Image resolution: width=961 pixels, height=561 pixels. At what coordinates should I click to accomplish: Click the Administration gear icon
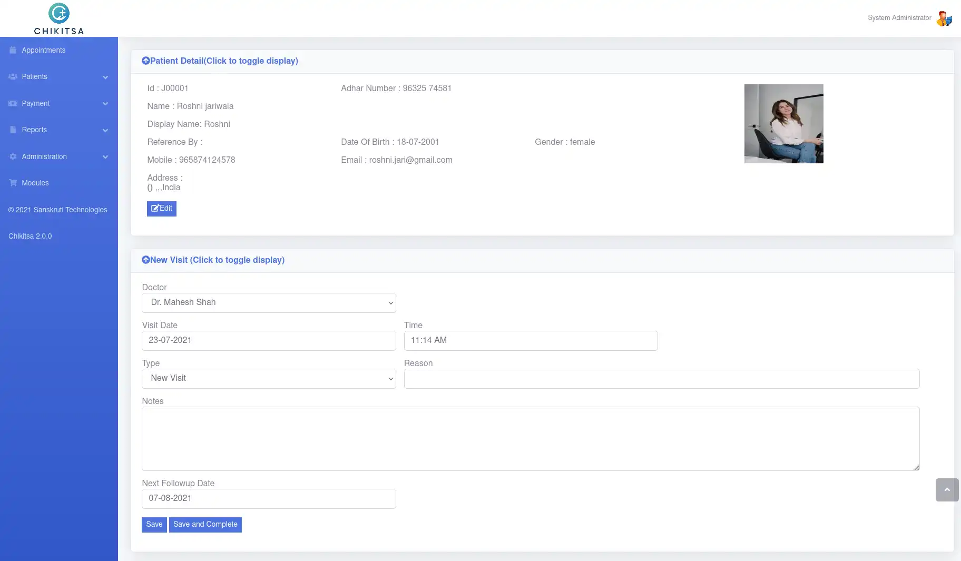[x=13, y=157]
